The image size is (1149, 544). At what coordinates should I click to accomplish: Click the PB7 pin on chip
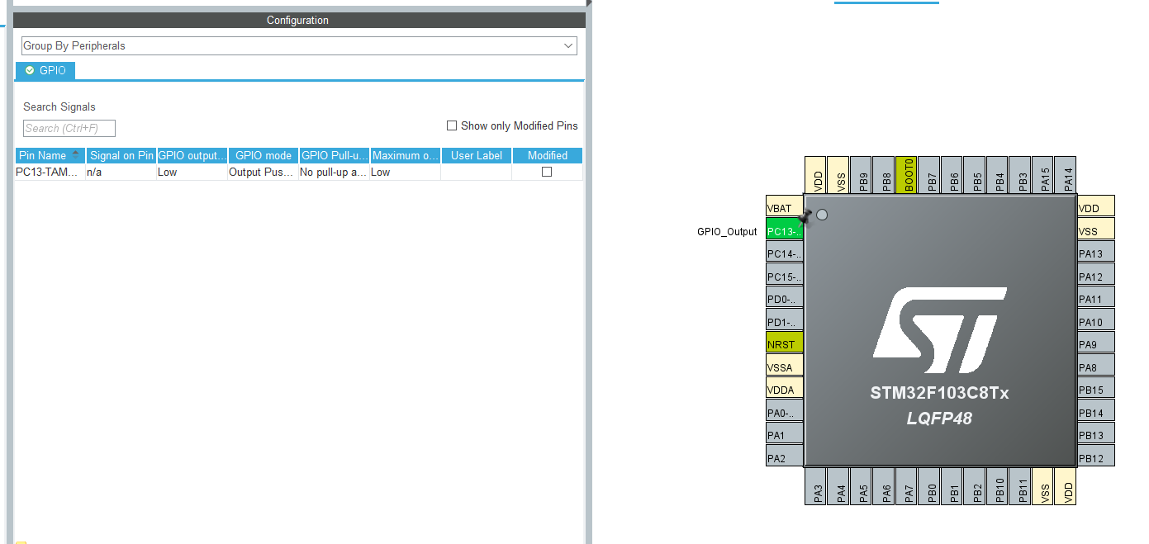929,175
